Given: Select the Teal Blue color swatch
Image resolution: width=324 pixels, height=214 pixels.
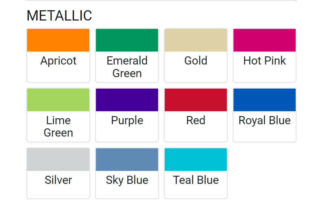Looking at the screenshot, I should coord(196,160).
